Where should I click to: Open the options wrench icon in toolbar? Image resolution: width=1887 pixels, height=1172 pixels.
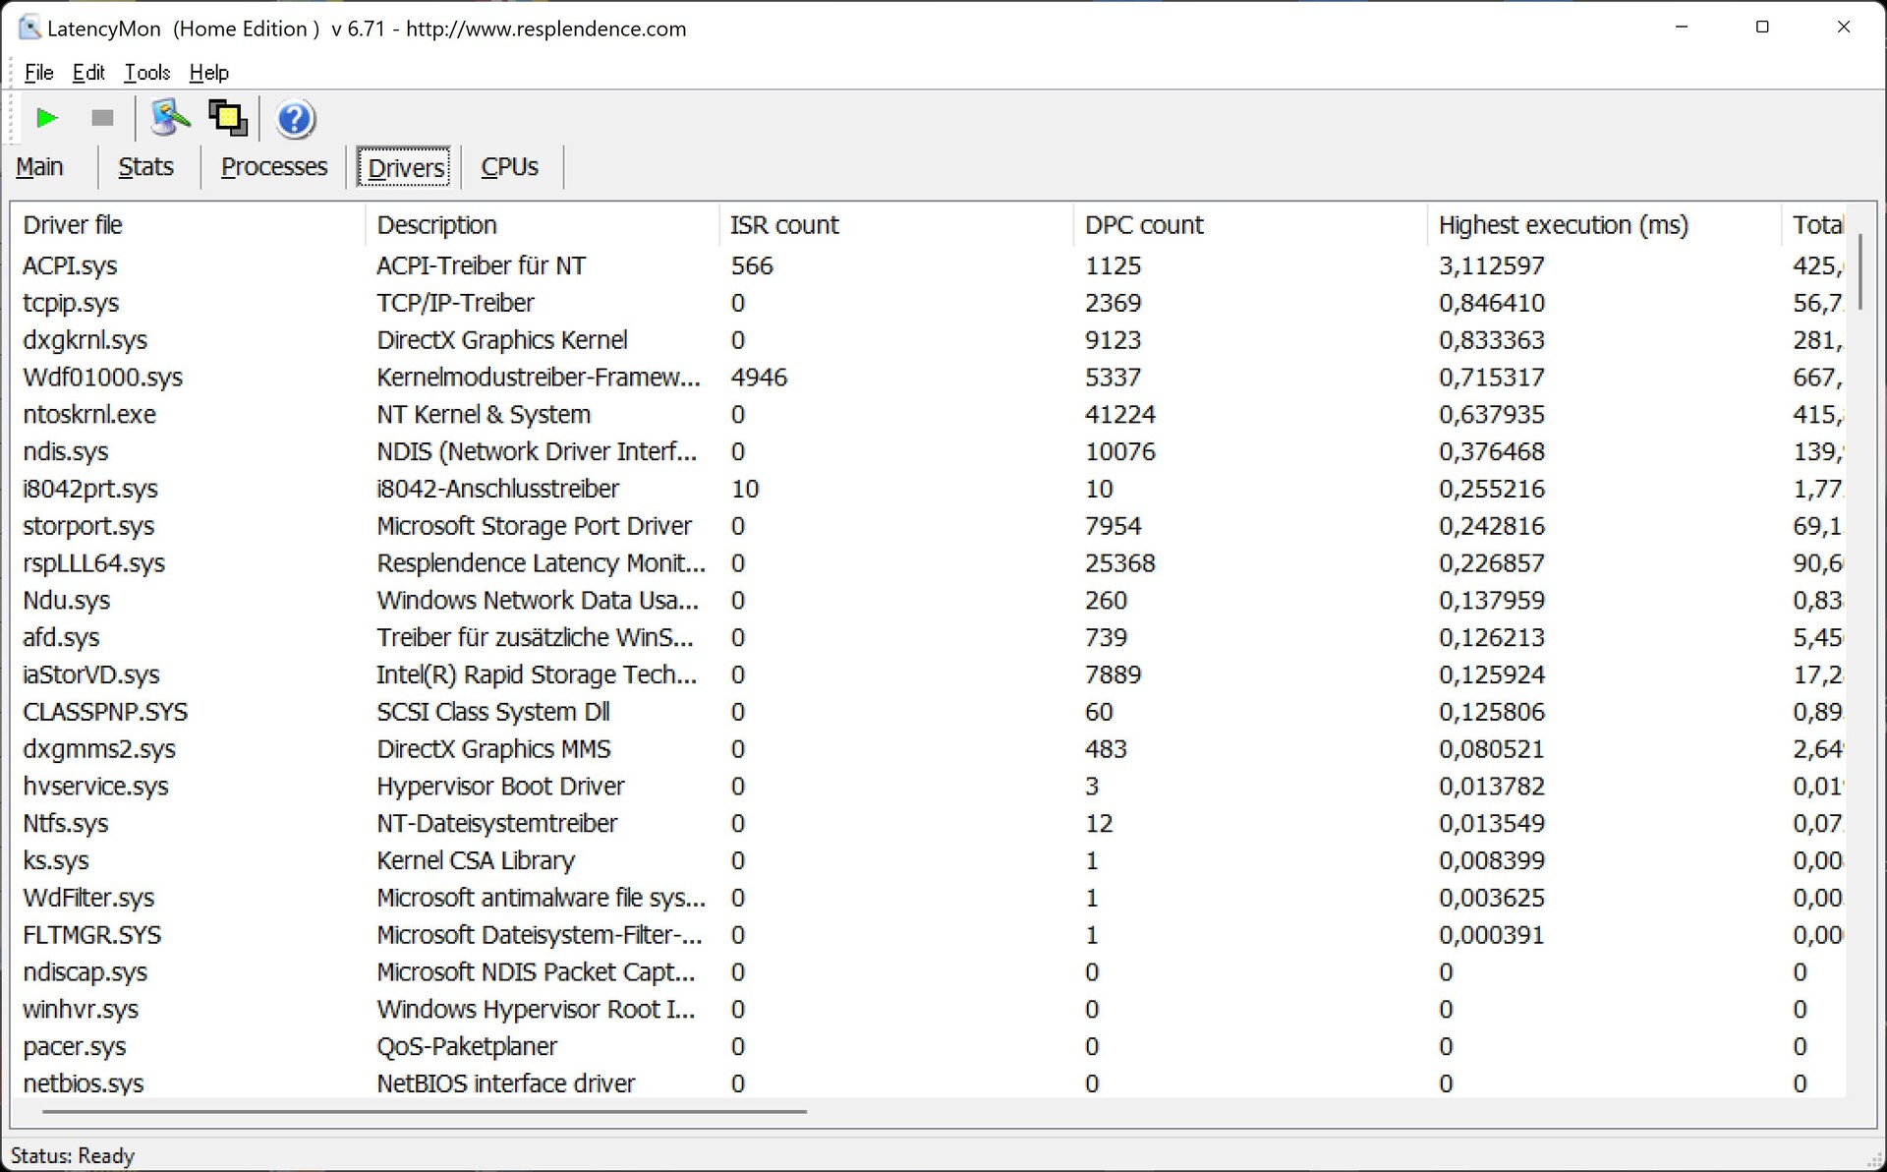[169, 119]
